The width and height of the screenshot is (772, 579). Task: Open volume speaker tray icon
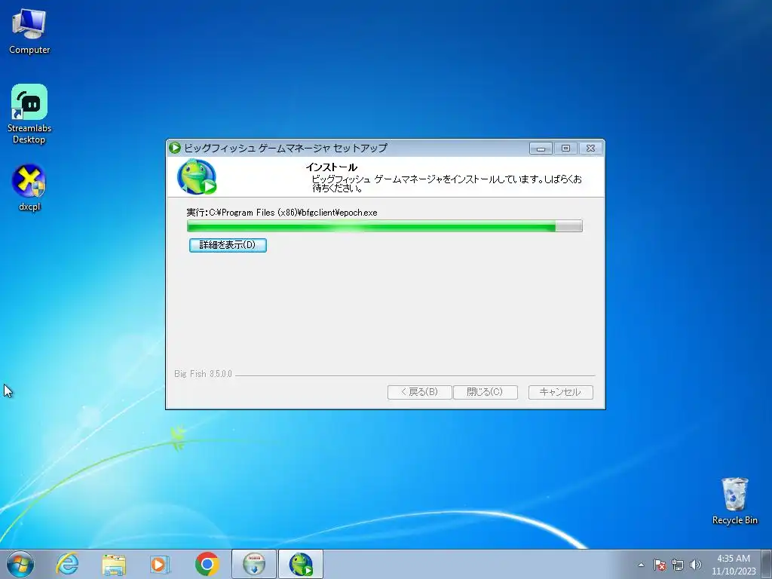click(695, 565)
